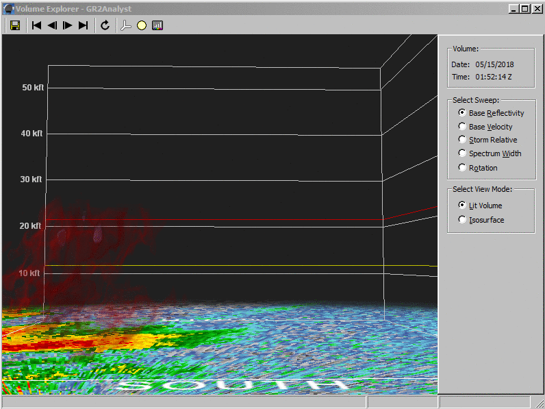The image size is (545, 409).
Task: Choose Isosurface view mode
Action: point(481,220)
